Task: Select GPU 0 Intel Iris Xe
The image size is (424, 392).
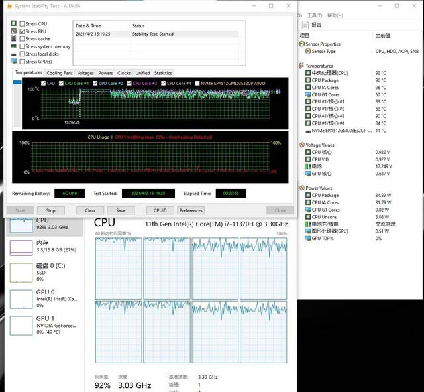Action: 44,298
